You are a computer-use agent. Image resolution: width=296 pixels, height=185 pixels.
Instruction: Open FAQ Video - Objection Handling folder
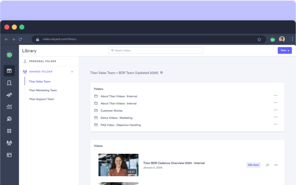click(x=120, y=125)
